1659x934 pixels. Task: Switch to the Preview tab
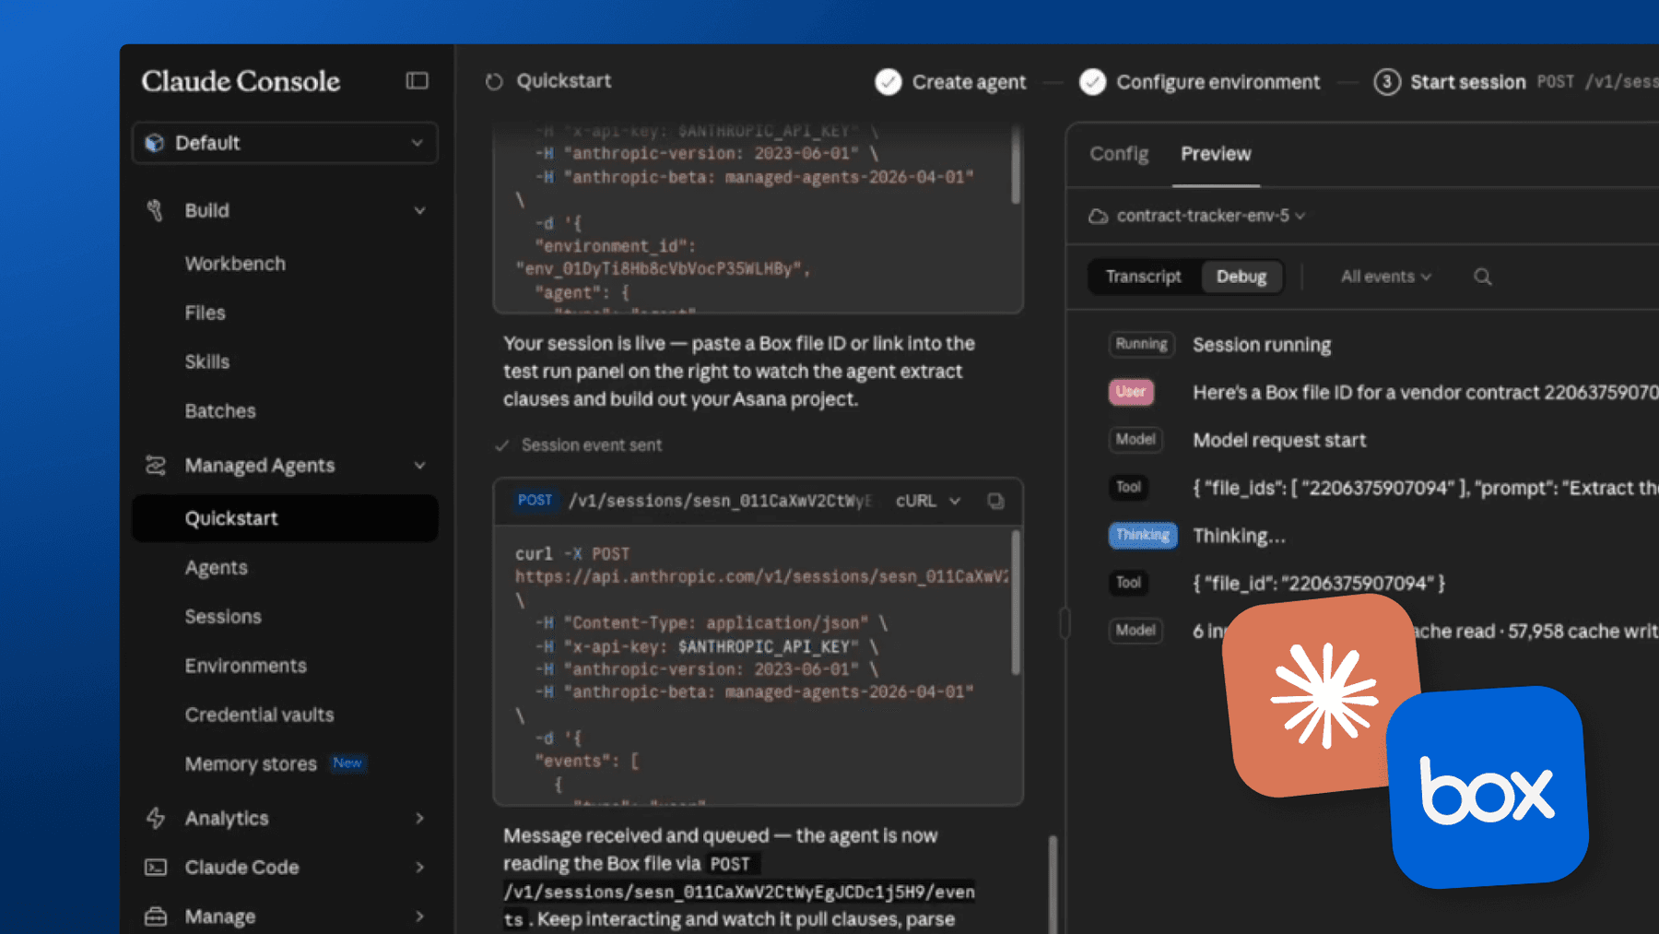(x=1216, y=154)
